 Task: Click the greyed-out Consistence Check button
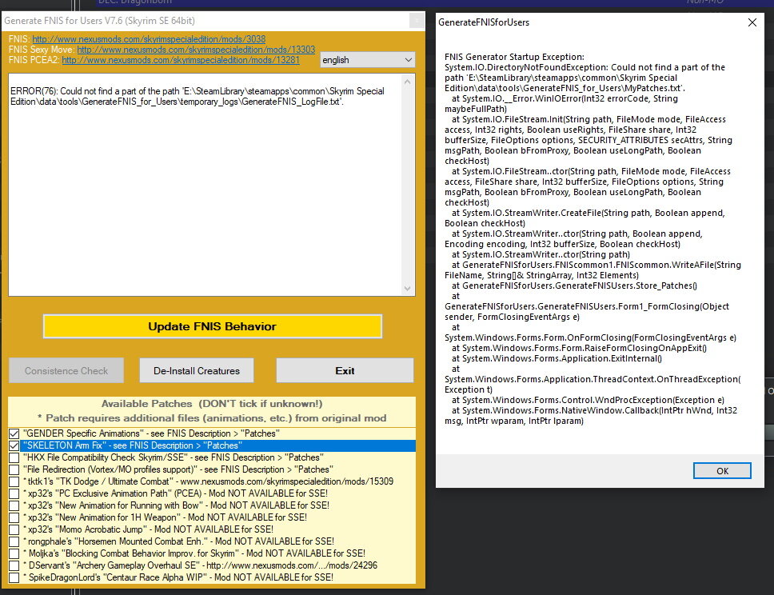click(x=66, y=370)
